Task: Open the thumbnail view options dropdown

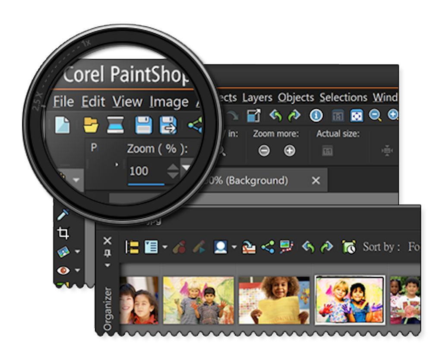Action: (x=164, y=247)
